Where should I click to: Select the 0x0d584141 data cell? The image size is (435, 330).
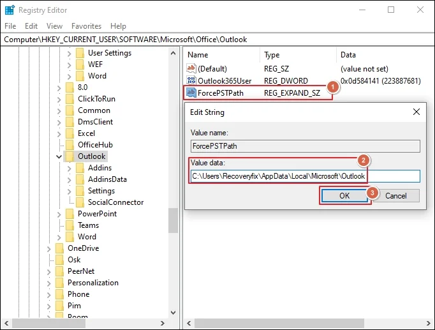click(381, 81)
